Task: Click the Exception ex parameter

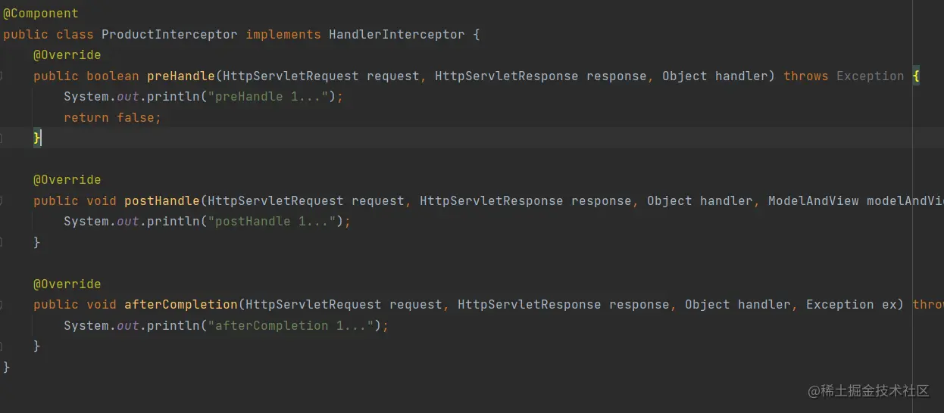Action: coord(852,304)
